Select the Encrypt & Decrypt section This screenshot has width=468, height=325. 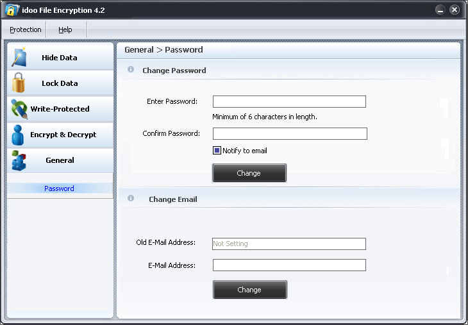[x=60, y=135]
